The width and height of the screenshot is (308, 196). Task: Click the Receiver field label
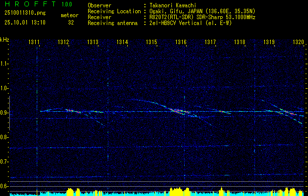pos(99,17)
